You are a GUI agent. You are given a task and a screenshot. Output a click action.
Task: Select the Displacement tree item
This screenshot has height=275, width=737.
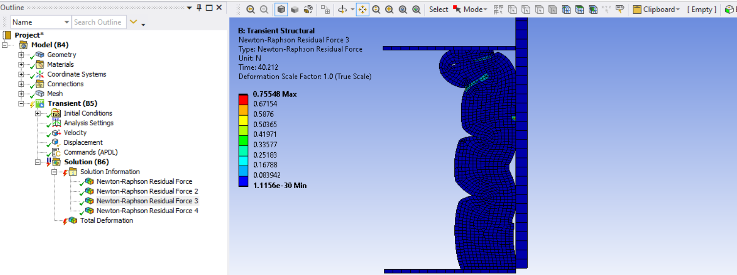click(x=83, y=142)
